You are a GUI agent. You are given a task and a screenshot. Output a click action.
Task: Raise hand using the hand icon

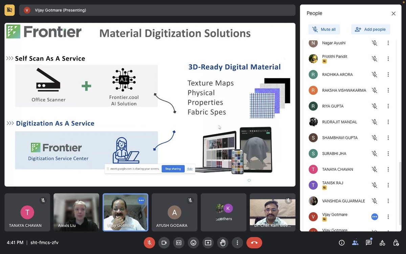[x=223, y=242]
